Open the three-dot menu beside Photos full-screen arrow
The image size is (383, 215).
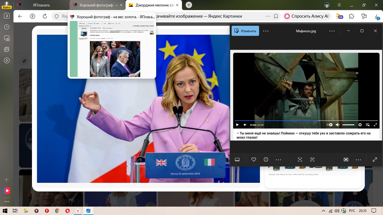click(x=358, y=160)
